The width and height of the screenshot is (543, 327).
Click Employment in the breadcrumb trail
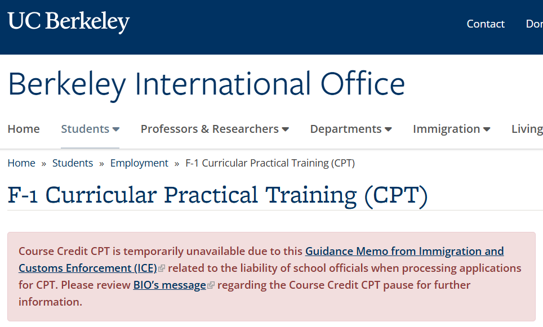pyautogui.click(x=139, y=163)
